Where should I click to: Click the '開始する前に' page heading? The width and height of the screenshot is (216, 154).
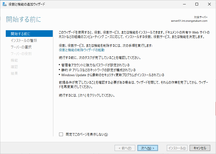24,19
